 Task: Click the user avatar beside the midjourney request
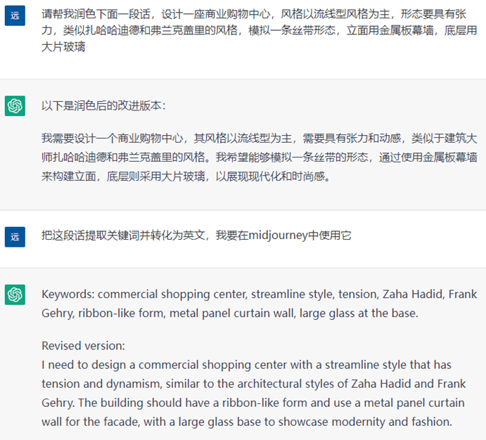15,235
